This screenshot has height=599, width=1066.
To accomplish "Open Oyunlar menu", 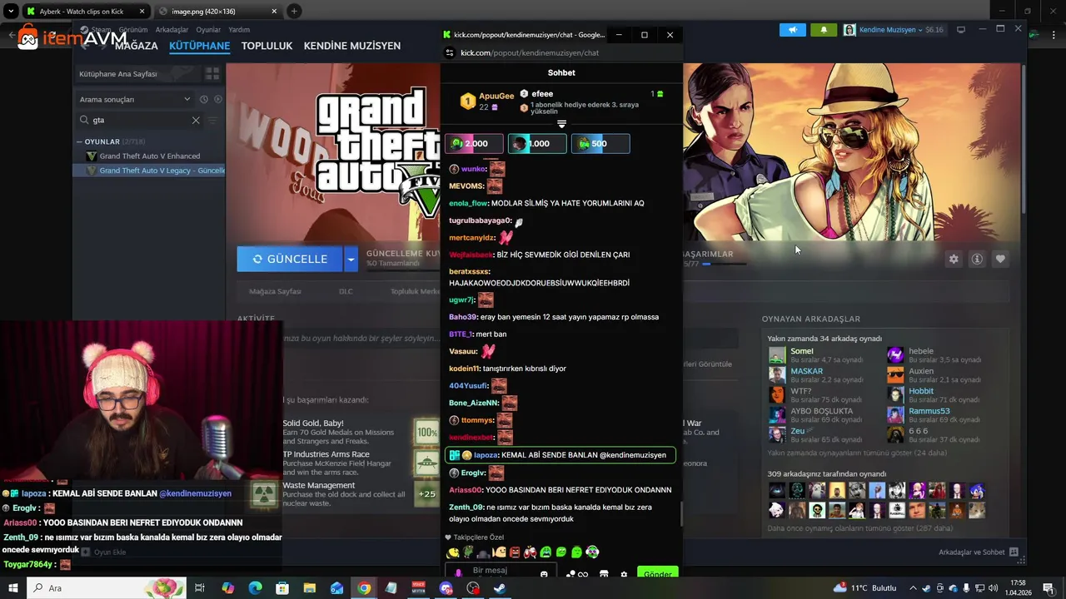I will (208, 30).
